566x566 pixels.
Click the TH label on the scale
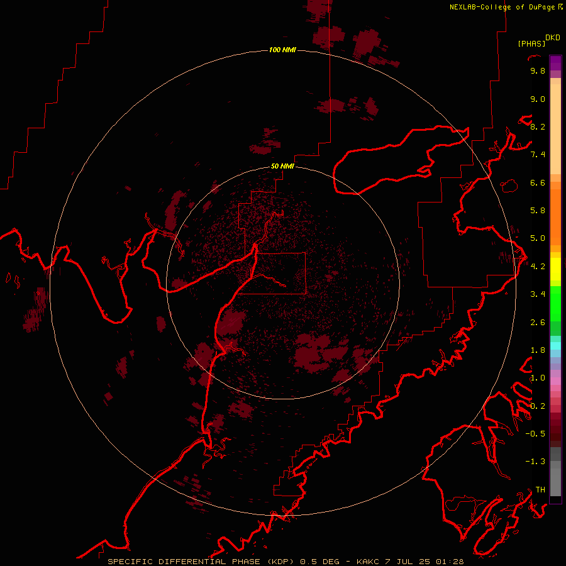540,490
